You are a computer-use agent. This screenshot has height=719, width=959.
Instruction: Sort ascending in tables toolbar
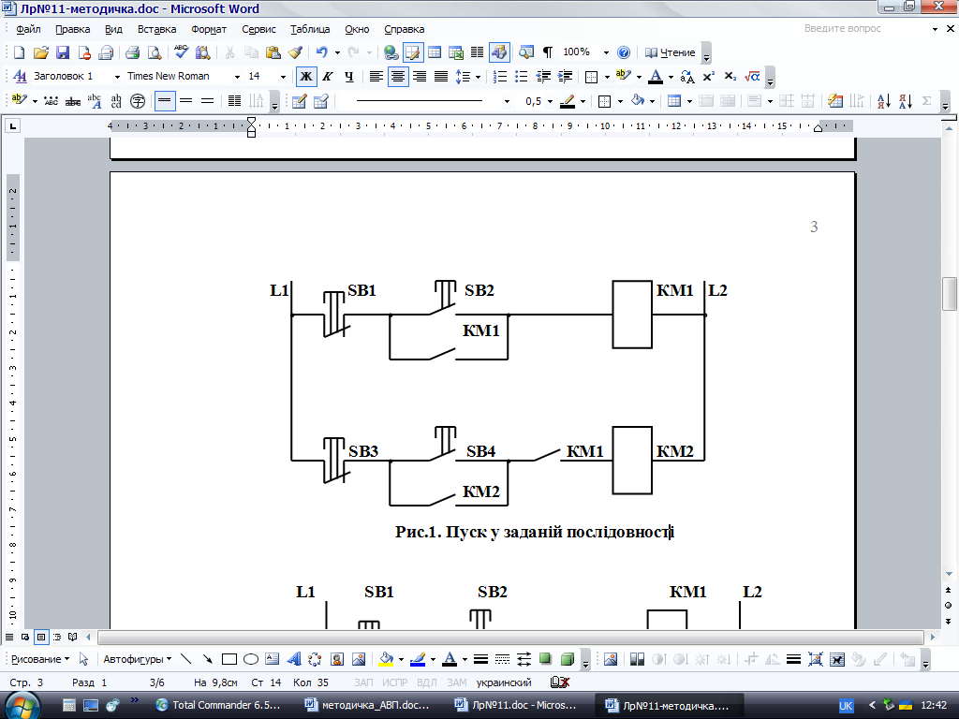tap(883, 101)
